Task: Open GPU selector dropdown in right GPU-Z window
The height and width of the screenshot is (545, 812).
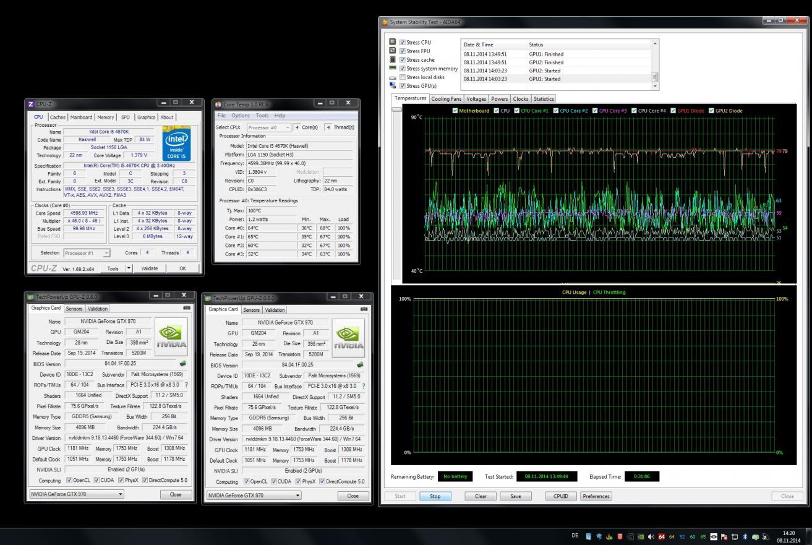Action: point(255,496)
